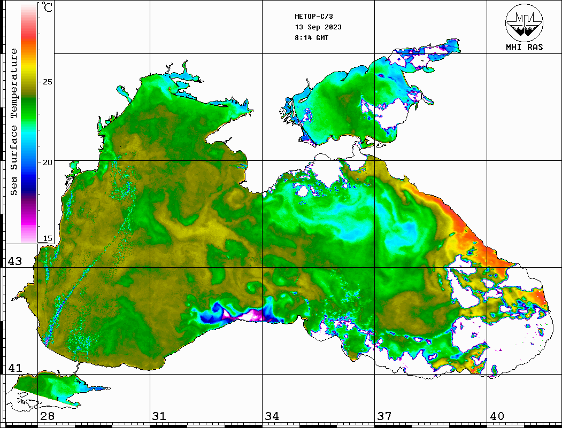Click longitude label '31'
The height and width of the screenshot is (428, 562).
(159, 416)
